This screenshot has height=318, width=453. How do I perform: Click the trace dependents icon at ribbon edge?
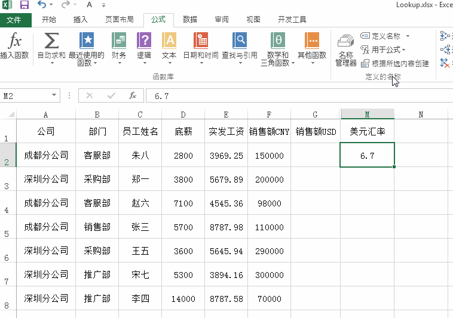[445, 50]
